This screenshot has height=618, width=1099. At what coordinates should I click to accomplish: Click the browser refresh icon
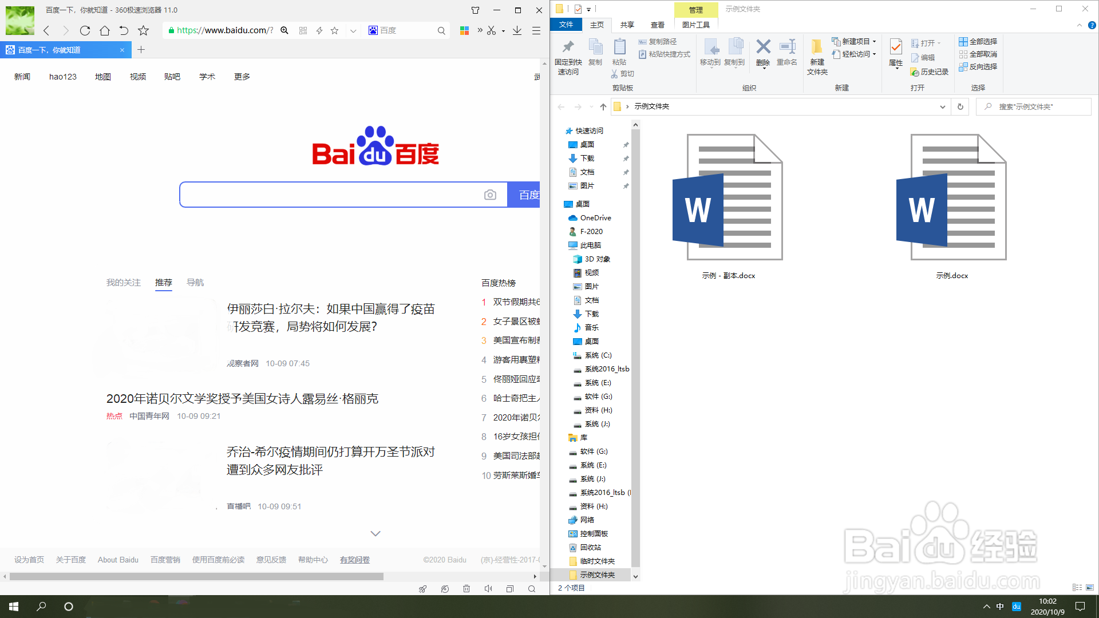coord(85,31)
